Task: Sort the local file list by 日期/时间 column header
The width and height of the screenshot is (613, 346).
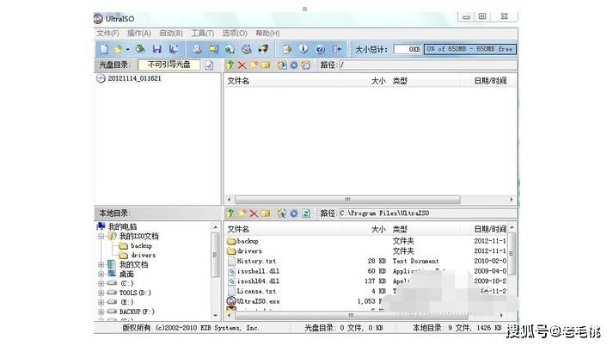Action: (x=490, y=229)
